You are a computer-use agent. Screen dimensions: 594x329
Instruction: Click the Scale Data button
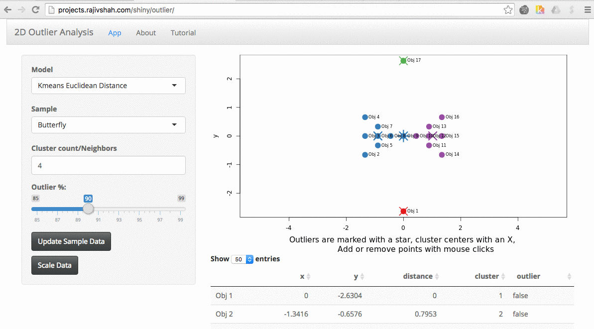coord(55,265)
